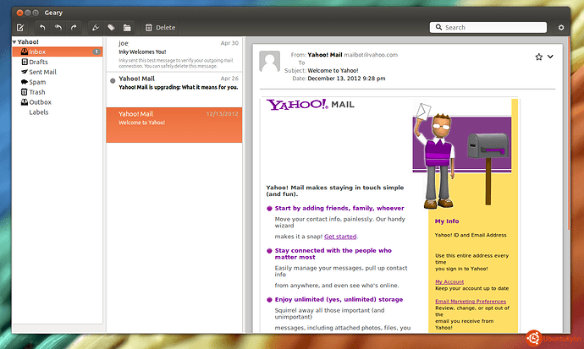Star the Welcome to Yahoo! message
The image size is (584, 349).
pos(538,57)
